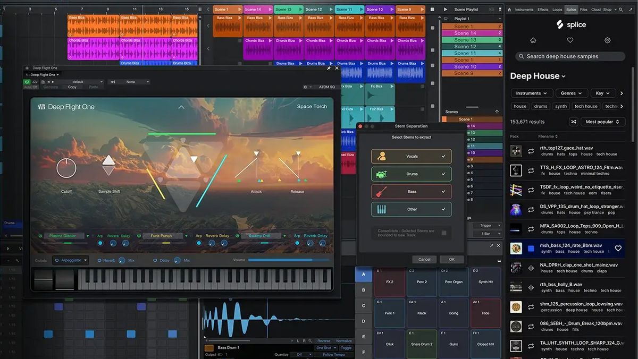The height and width of the screenshot is (359, 638).
Task: Select pad bank A
Action: click(364, 274)
